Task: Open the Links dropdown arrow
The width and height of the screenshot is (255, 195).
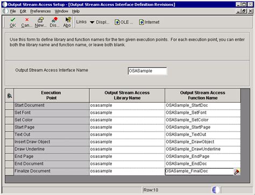Action: tap(92, 22)
